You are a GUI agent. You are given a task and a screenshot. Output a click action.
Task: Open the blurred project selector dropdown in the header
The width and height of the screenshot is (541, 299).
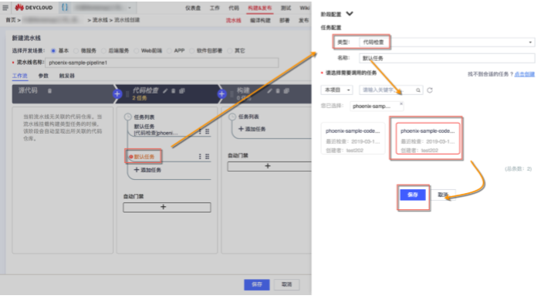[103, 7]
